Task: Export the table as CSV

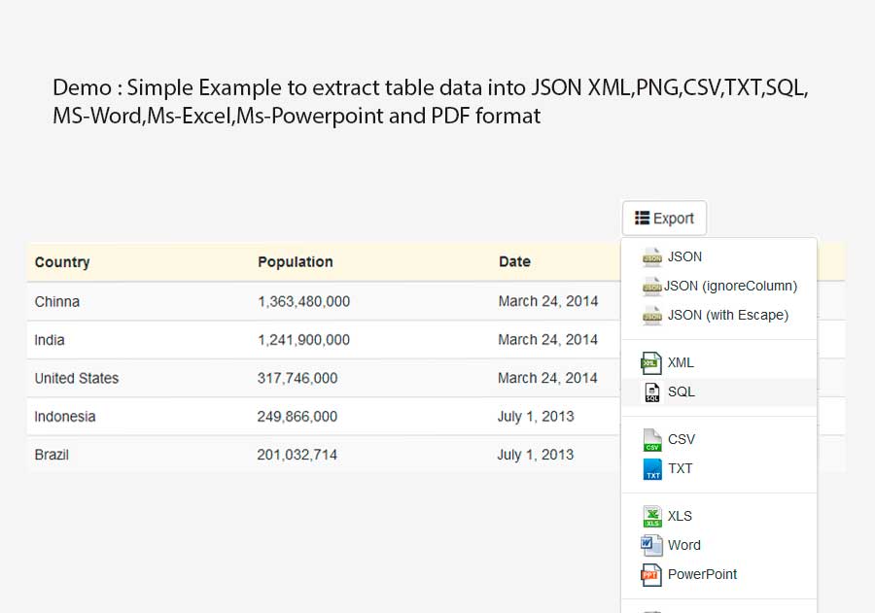Action: [x=681, y=439]
